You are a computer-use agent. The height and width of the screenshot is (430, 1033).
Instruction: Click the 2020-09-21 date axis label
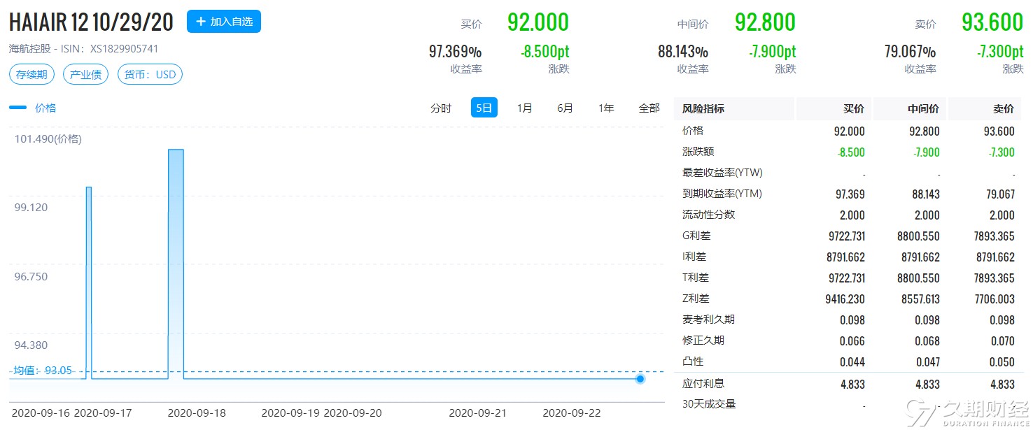coord(477,413)
